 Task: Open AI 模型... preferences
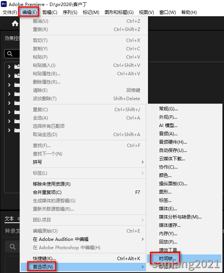point(184,126)
